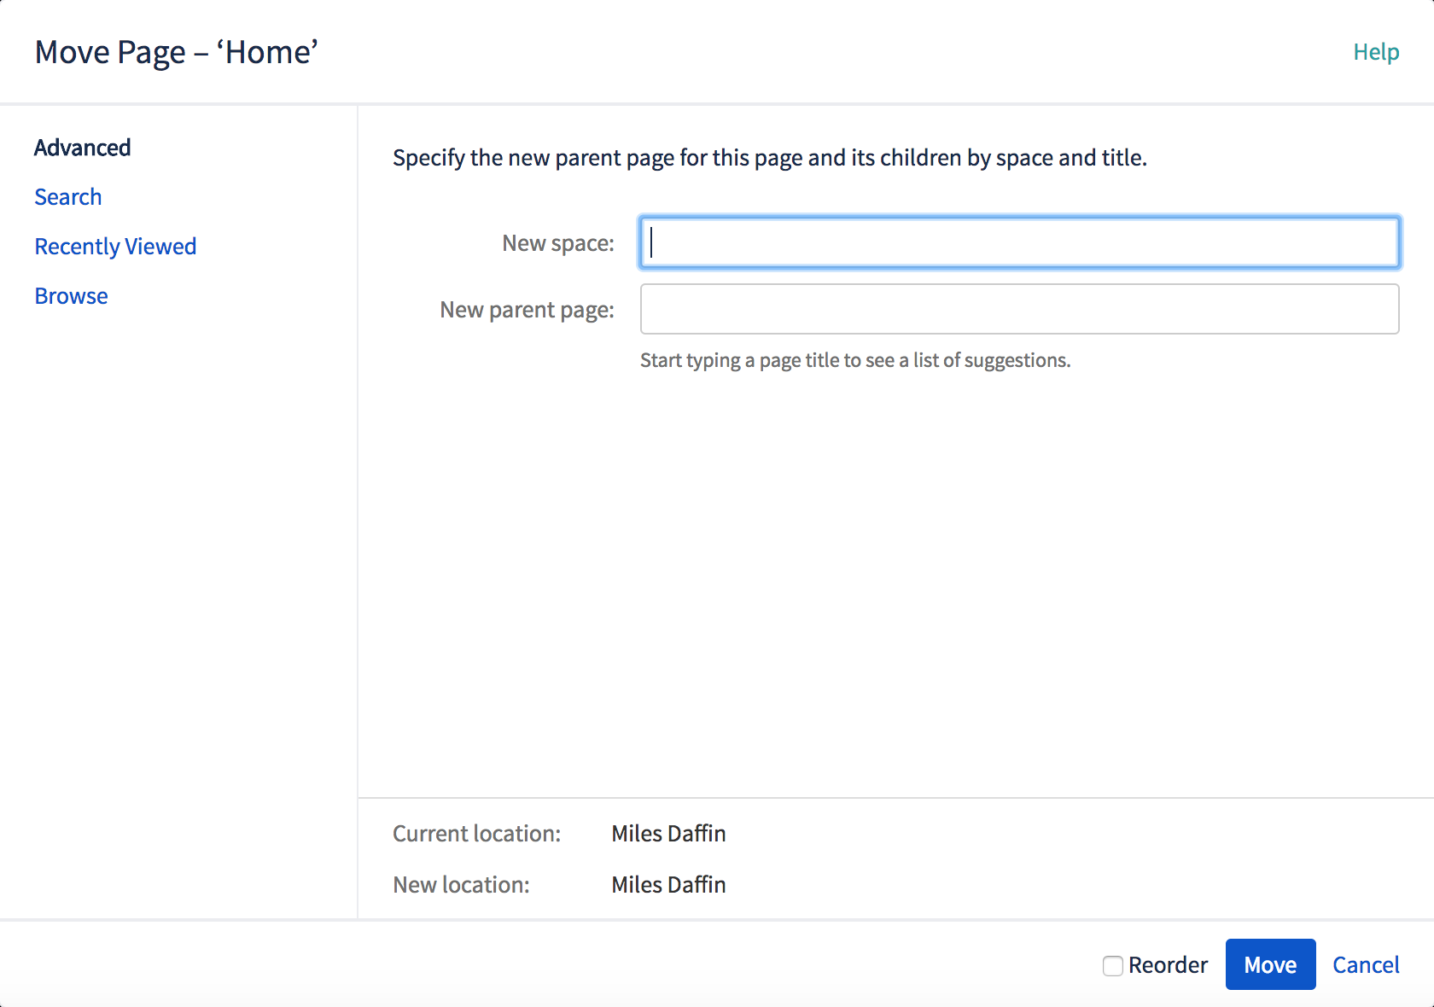
Task: Switch to the Browse tab
Action: click(x=71, y=296)
